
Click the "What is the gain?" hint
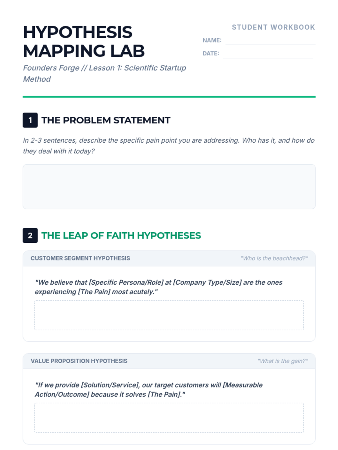[x=283, y=361]
